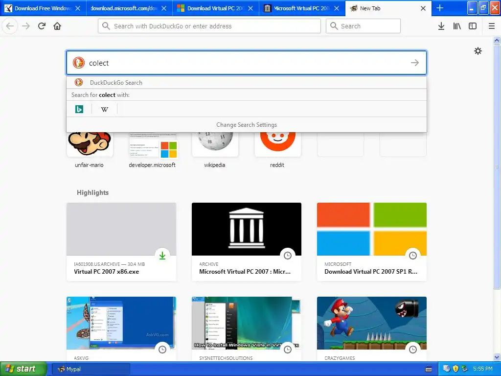Click the security shield tray icon

pos(455,369)
